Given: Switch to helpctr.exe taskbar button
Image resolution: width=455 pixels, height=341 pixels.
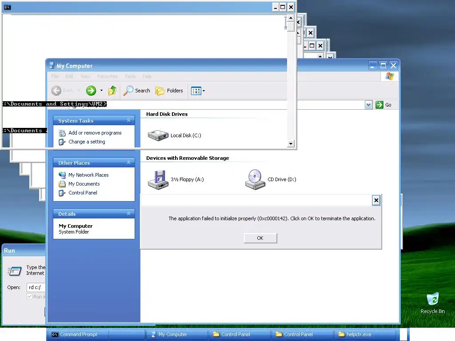Looking at the screenshot, I should coord(364,334).
